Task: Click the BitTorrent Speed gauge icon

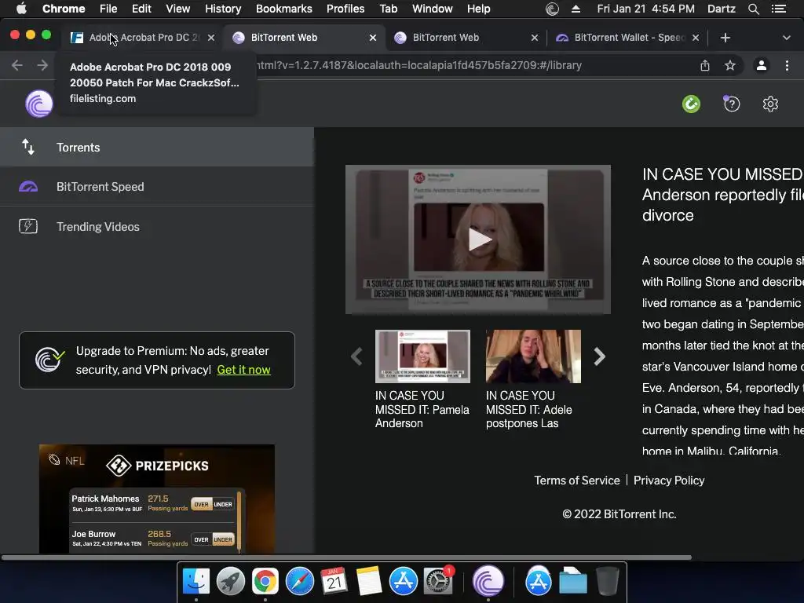Action: [28, 187]
